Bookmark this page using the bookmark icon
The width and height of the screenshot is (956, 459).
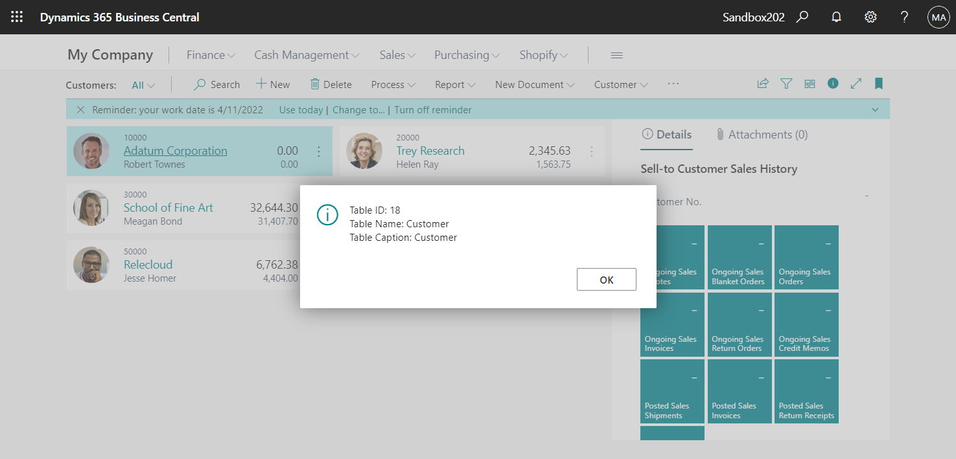click(x=879, y=84)
